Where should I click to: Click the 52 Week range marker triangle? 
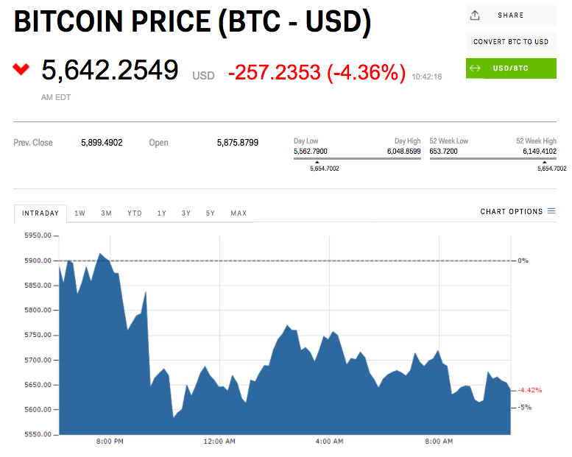tap(545, 162)
